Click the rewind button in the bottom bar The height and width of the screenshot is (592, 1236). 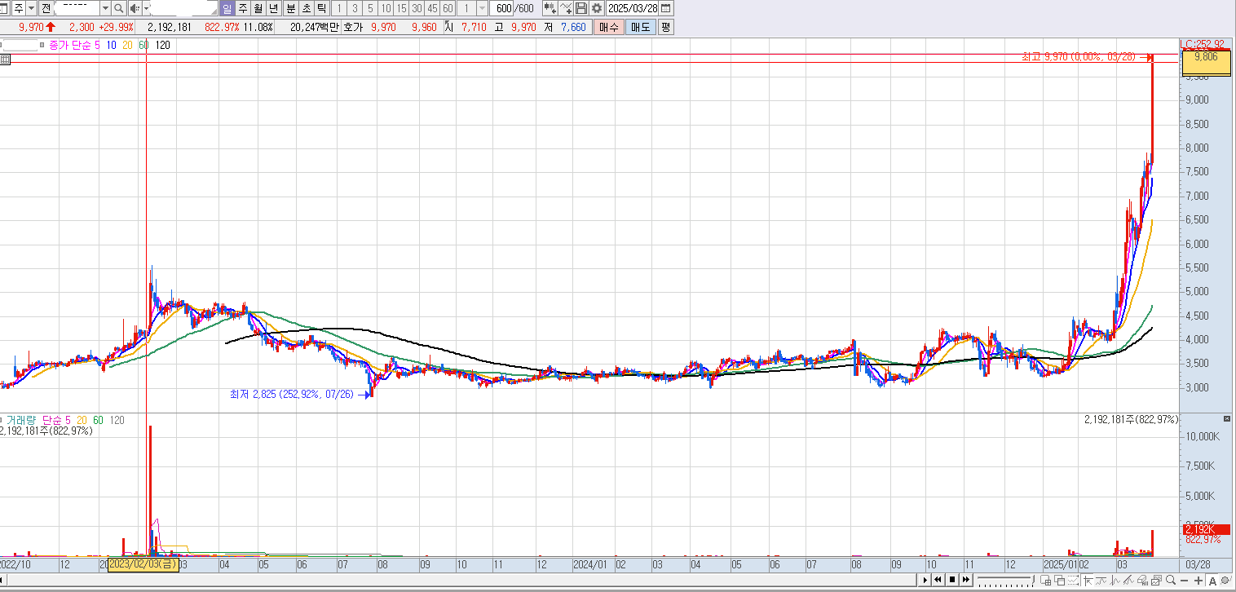coord(938,580)
